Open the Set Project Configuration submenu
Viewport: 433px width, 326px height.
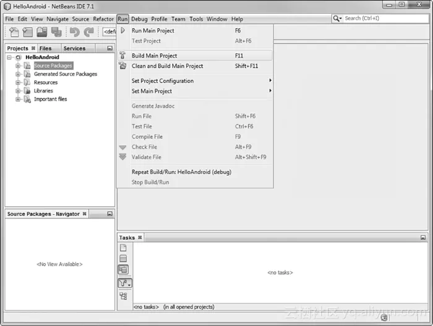(x=163, y=81)
